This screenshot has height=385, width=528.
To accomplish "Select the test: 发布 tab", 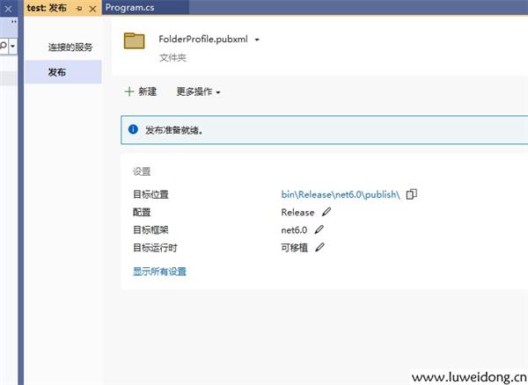I will pos(47,8).
